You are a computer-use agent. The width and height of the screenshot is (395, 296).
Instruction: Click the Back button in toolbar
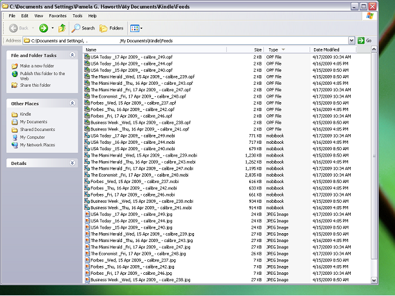(x=19, y=28)
